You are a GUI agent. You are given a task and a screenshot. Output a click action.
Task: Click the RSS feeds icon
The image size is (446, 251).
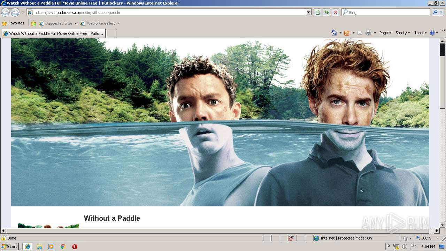(347, 33)
